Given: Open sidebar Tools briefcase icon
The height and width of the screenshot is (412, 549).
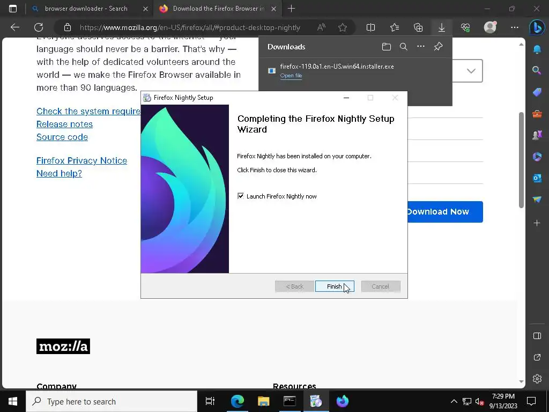Looking at the screenshot, I should pyautogui.click(x=537, y=114).
